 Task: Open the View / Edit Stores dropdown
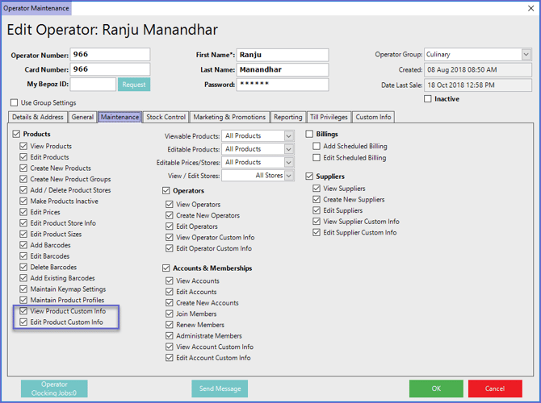(288, 175)
